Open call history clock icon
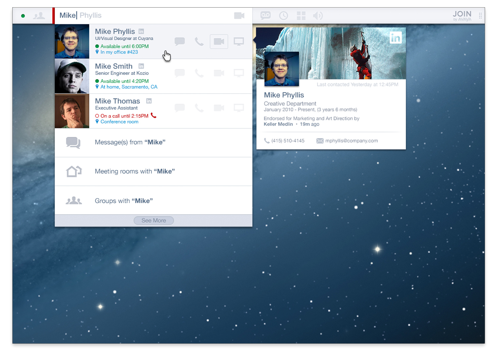 coord(284,16)
